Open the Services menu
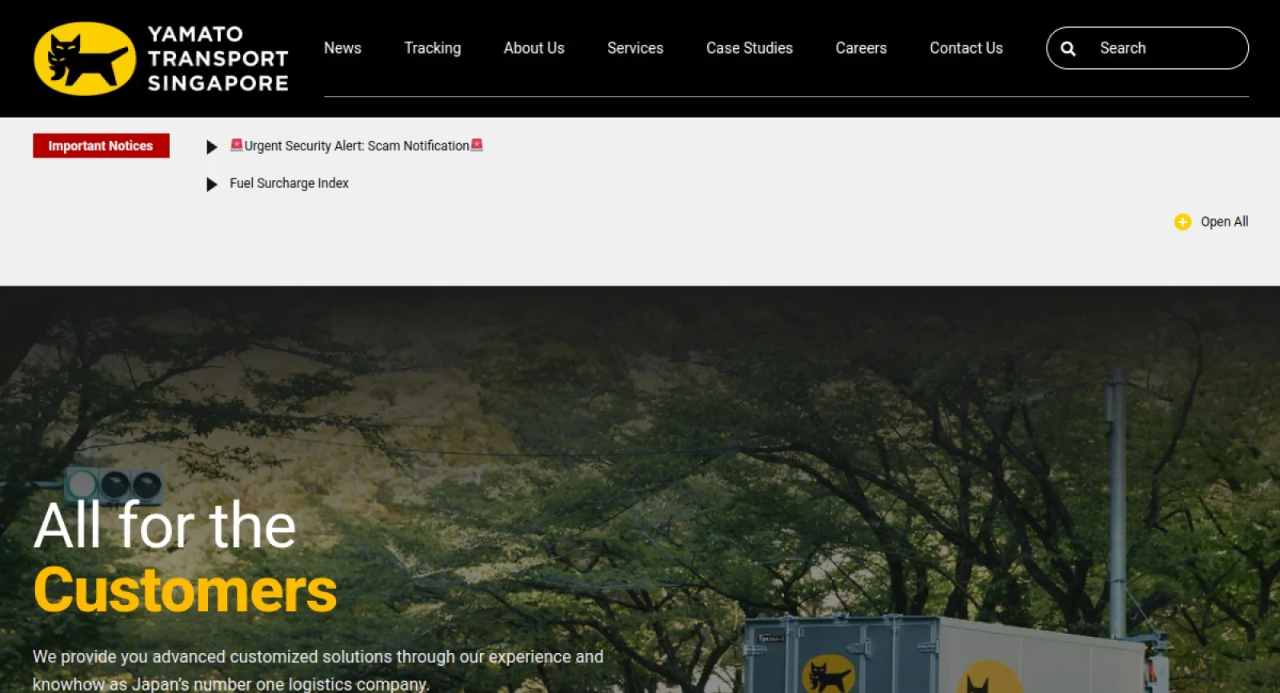The width and height of the screenshot is (1280, 693). [635, 48]
